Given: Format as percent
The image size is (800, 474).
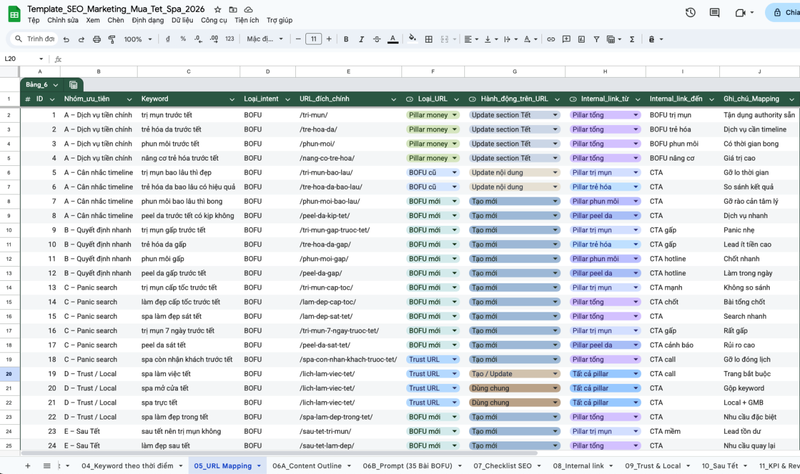Looking at the screenshot, I should [183, 39].
